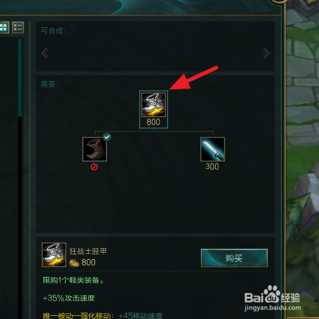Switch to list view of items
This screenshot has height=319, width=319.
(18, 27)
